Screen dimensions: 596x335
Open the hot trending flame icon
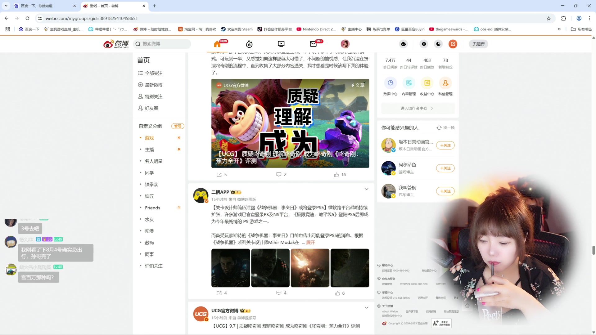249,44
